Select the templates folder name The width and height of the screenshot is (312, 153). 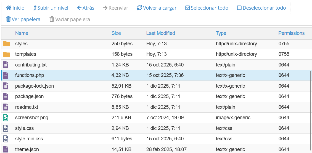(x=26, y=54)
